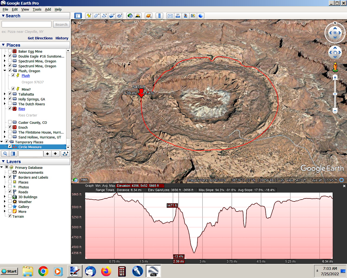The image size is (347, 278).
Task: Open the Edit menu
Action: click(x=15, y=9)
